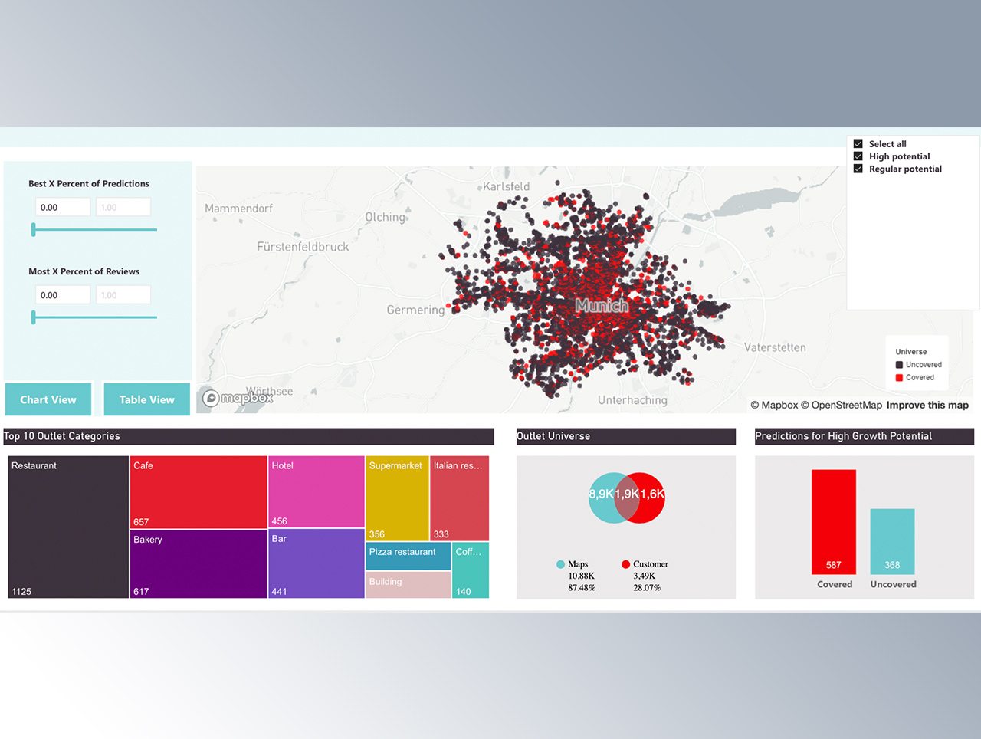Viewport: 981px width, 739px height.
Task: Toggle the High potential checkbox
Action: pyautogui.click(x=858, y=156)
